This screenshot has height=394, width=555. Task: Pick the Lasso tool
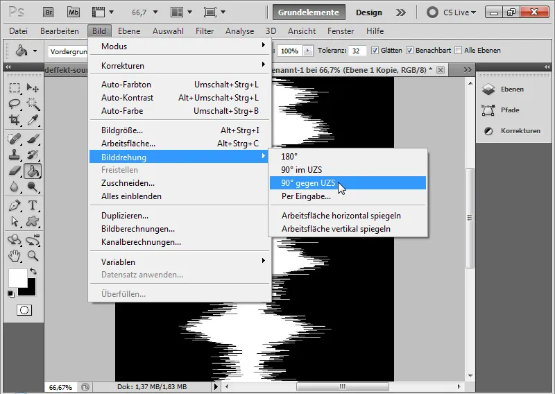pos(15,104)
